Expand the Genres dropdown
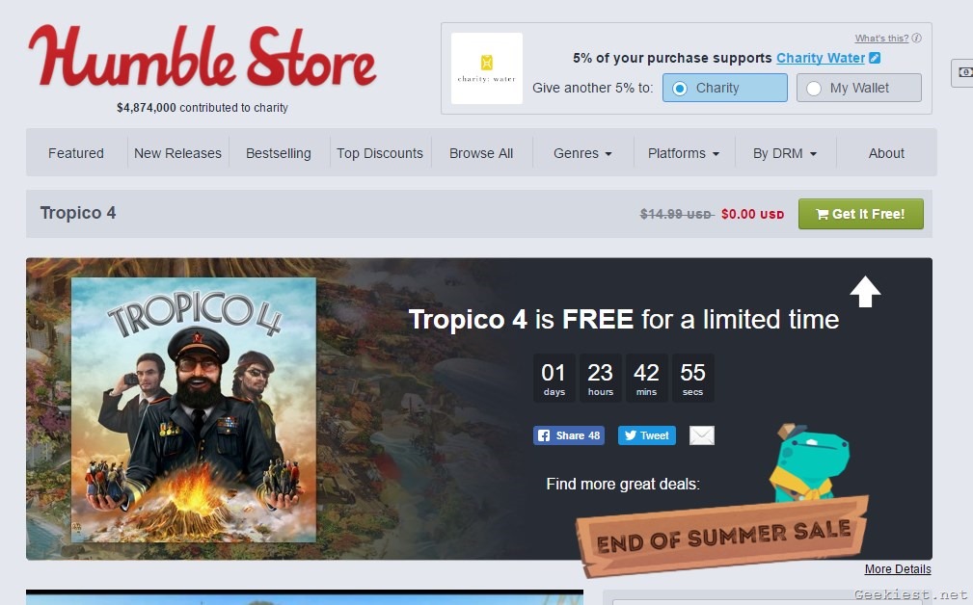Screen dimensions: 973x605 (x=582, y=153)
